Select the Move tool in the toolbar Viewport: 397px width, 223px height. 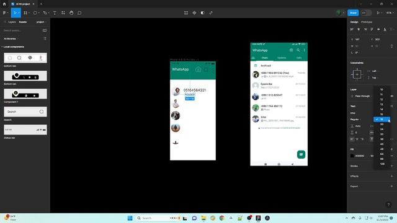pyautogui.click(x=15, y=12)
